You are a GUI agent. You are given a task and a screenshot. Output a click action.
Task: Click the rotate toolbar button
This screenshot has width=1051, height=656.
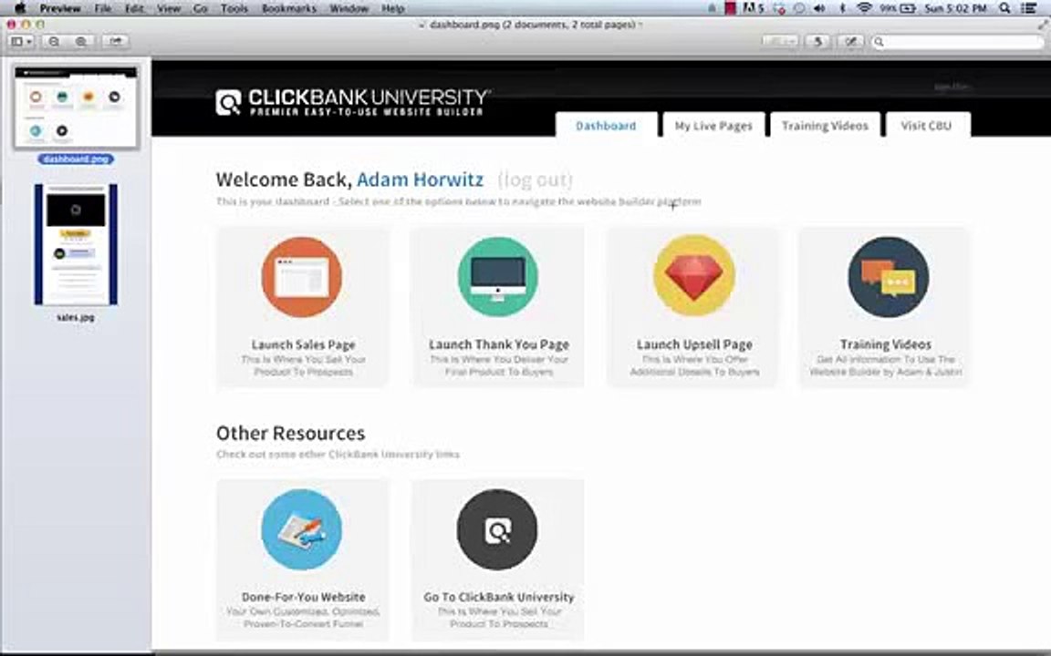(817, 42)
